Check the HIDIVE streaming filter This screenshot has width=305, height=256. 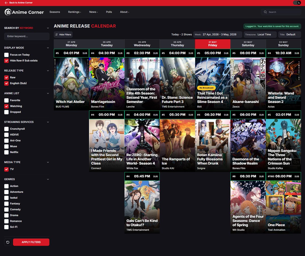(6, 135)
